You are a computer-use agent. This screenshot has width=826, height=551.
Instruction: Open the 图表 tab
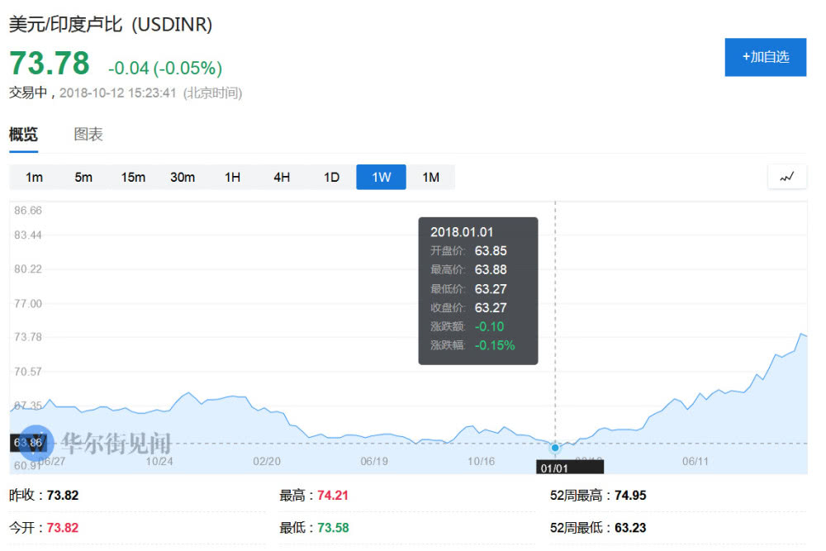(88, 135)
